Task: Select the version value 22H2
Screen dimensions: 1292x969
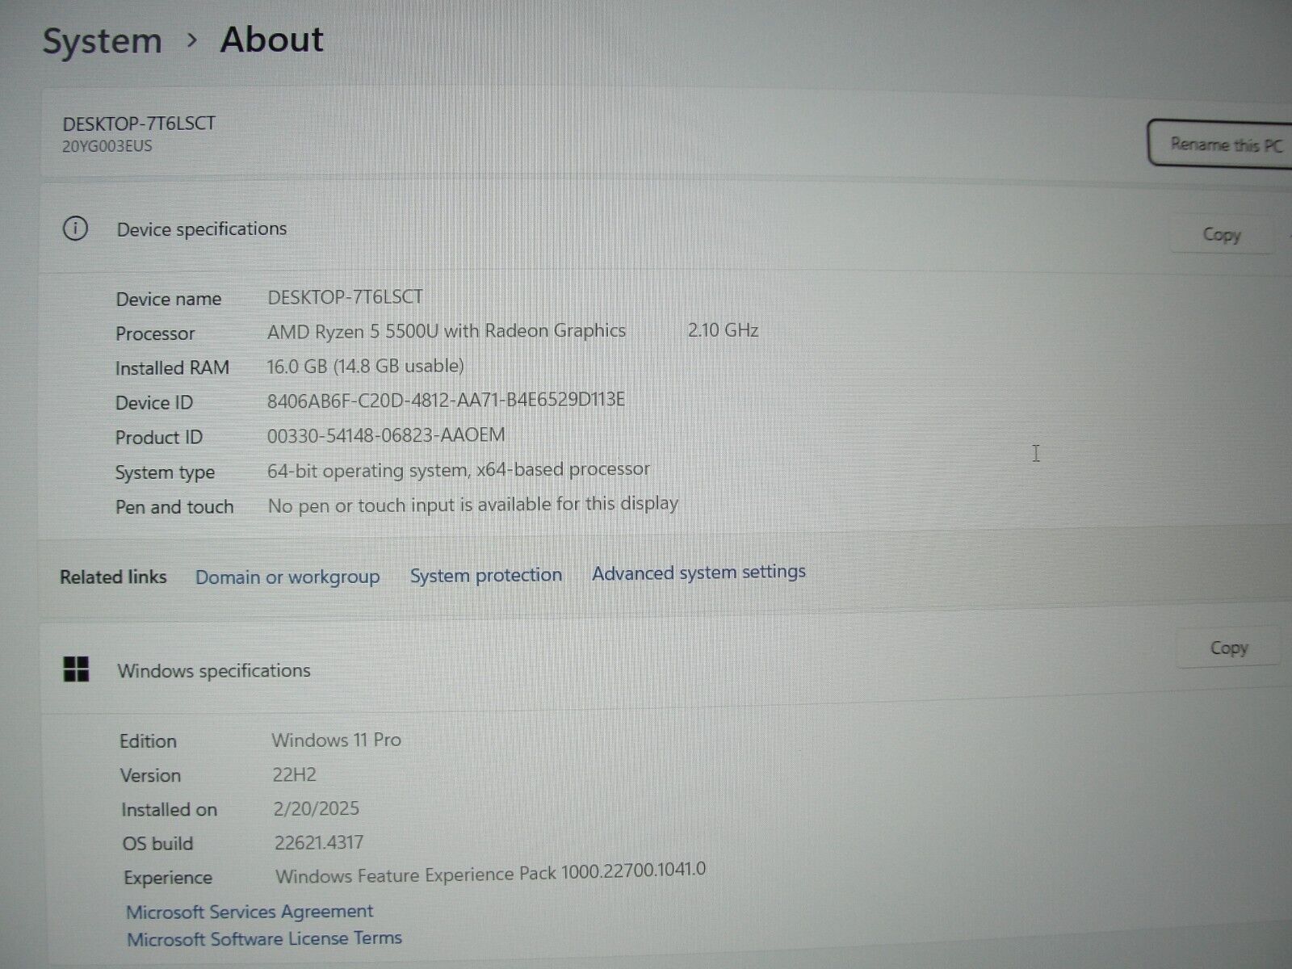Action: (x=294, y=774)
